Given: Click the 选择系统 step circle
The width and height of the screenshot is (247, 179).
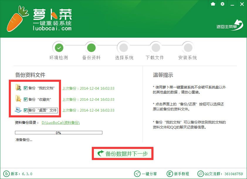Looking at the screenshot, I should pyautogui.click(x=123, y=47).
